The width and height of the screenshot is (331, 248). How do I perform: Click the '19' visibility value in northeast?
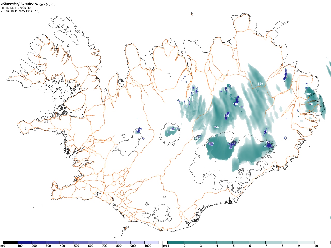point(286,77)
